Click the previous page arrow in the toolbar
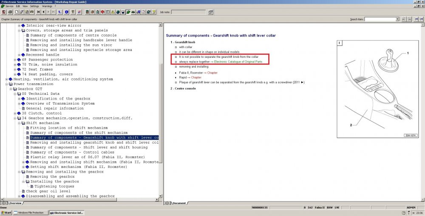 tap(43, 12)
